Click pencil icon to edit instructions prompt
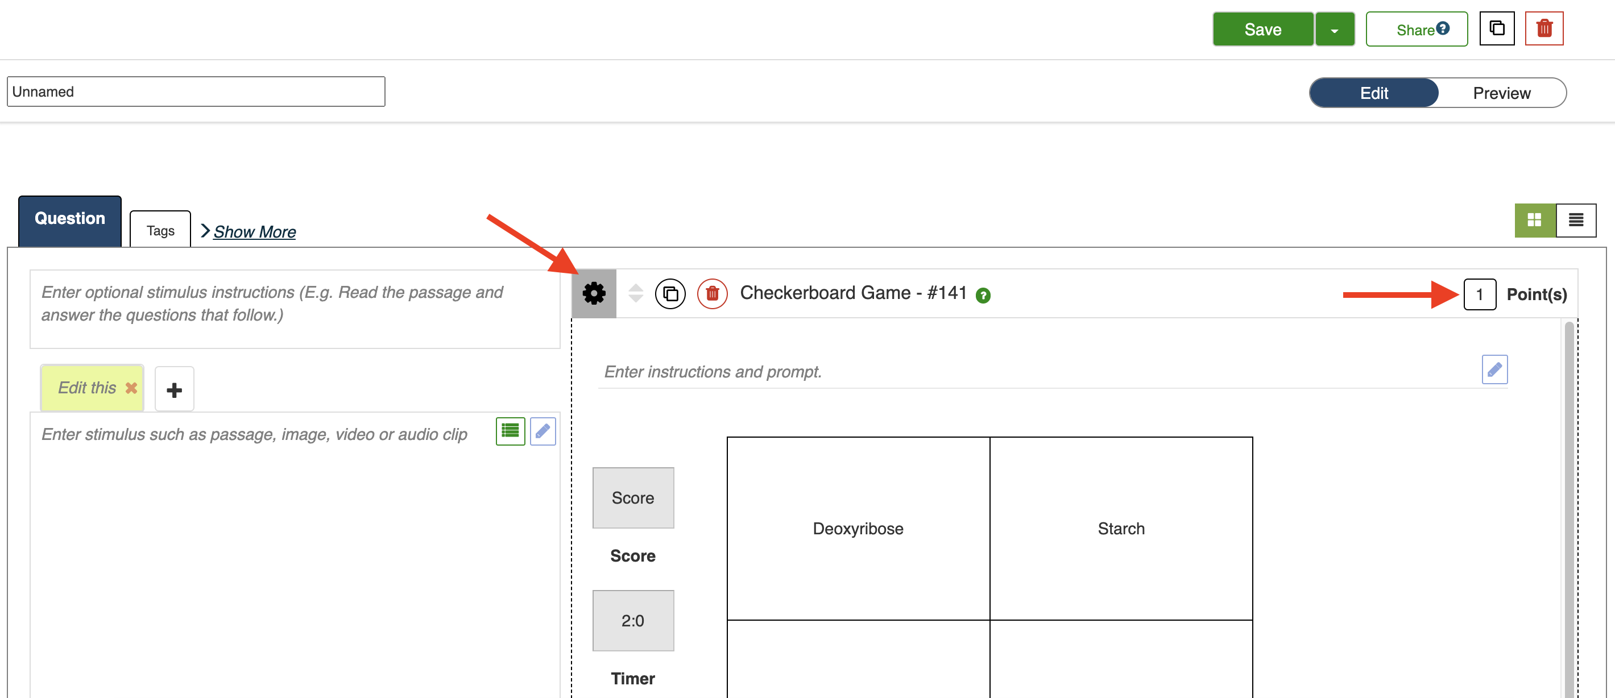 1493,369
